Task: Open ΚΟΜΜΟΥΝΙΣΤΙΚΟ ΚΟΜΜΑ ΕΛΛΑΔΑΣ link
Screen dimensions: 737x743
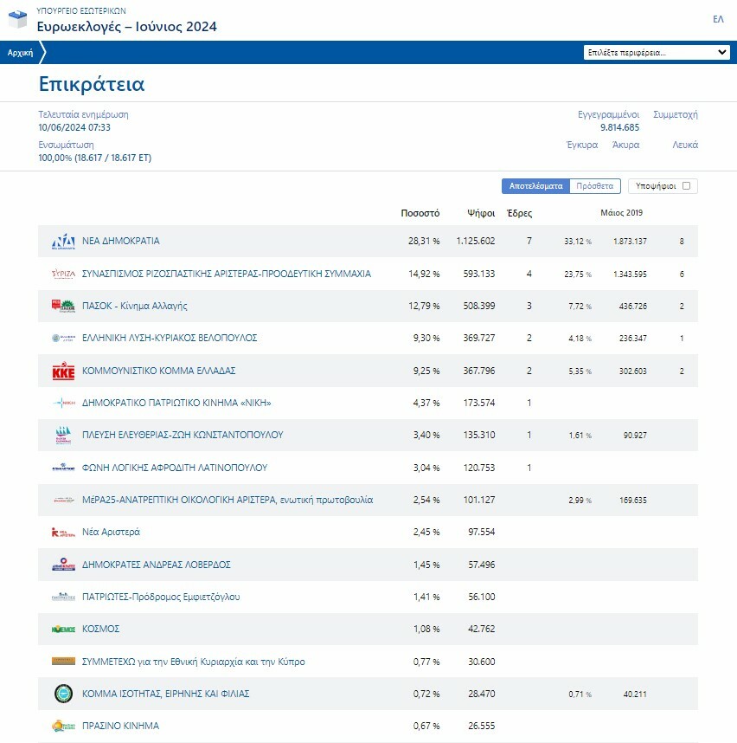Action: click(x=158, y=371)
